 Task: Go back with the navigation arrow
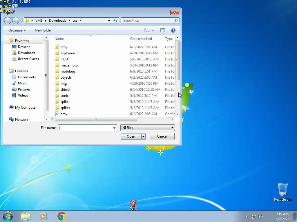click(8, 21)
